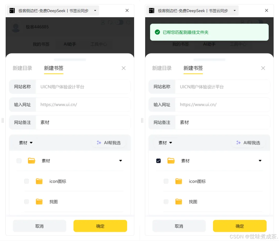This screenshot has height=241, width=279.
Task: Grab the sheet drag handle in left panel
Action: click(x=70, y=60)
